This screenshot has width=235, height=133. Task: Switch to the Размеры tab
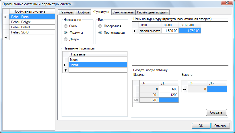point(67,12)
